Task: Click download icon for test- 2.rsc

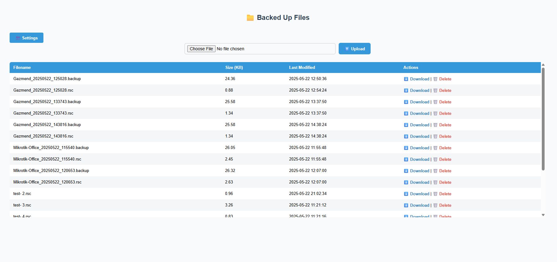Action: (x=406, y=194)
